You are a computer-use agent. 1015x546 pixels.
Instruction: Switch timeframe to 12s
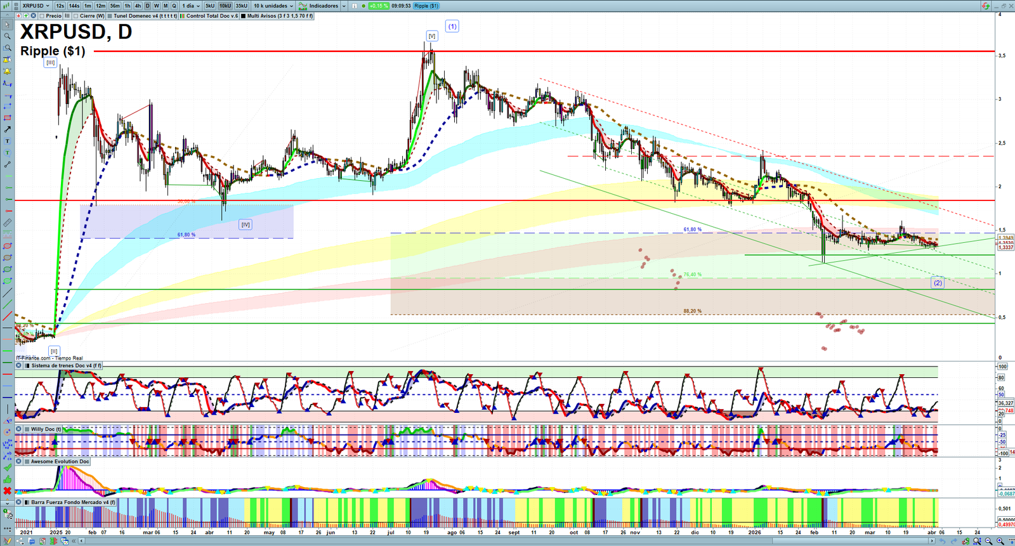point(60,6)
